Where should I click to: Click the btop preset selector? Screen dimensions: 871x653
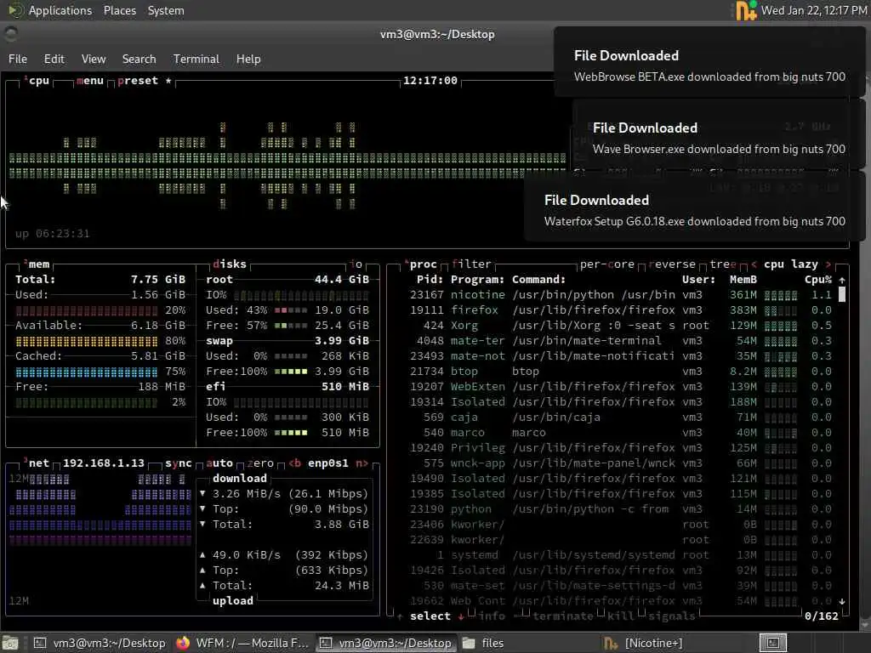144,81
